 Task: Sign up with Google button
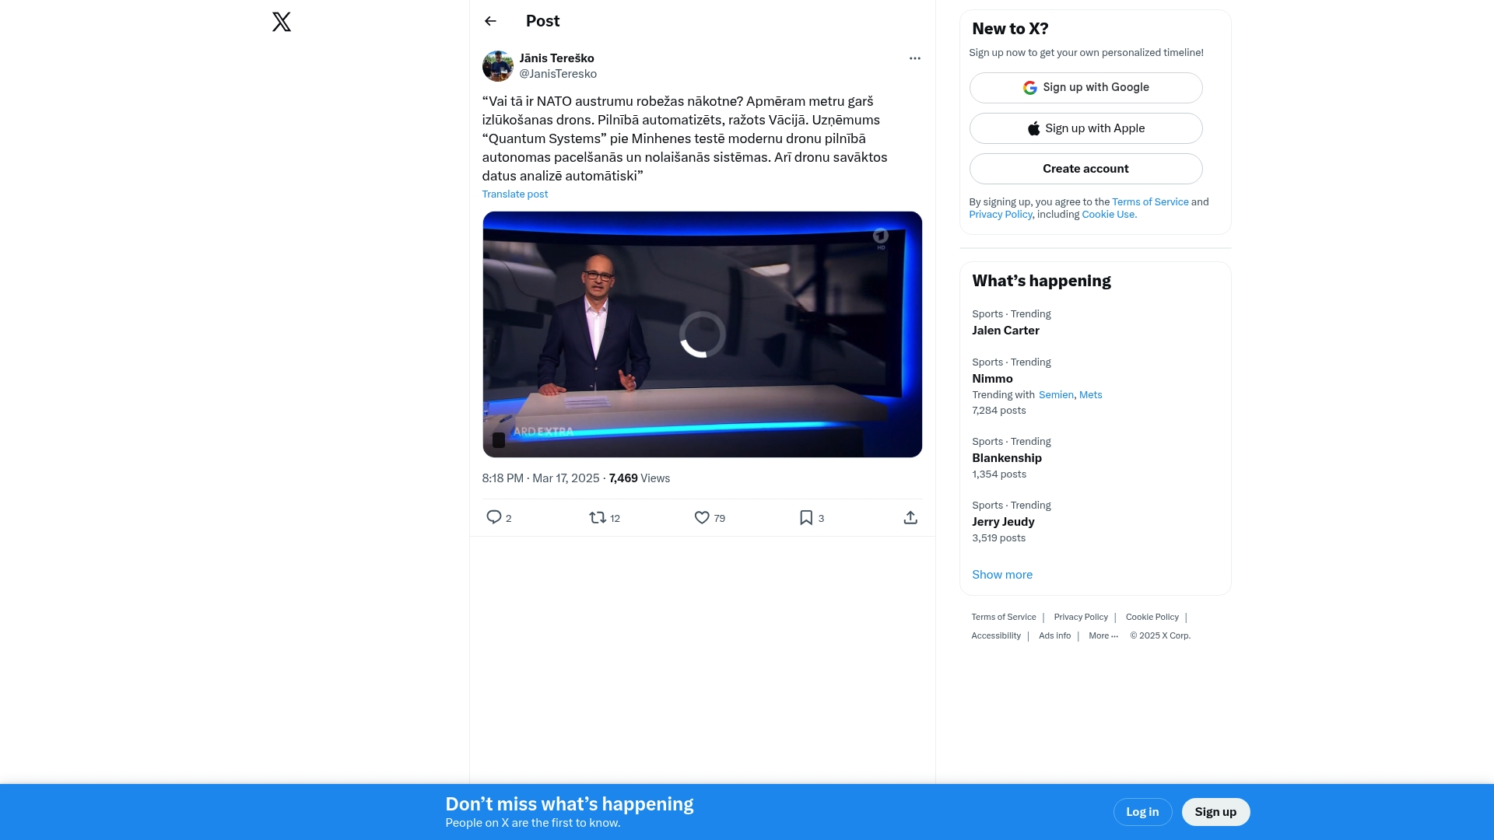(x=1085, y=88)
